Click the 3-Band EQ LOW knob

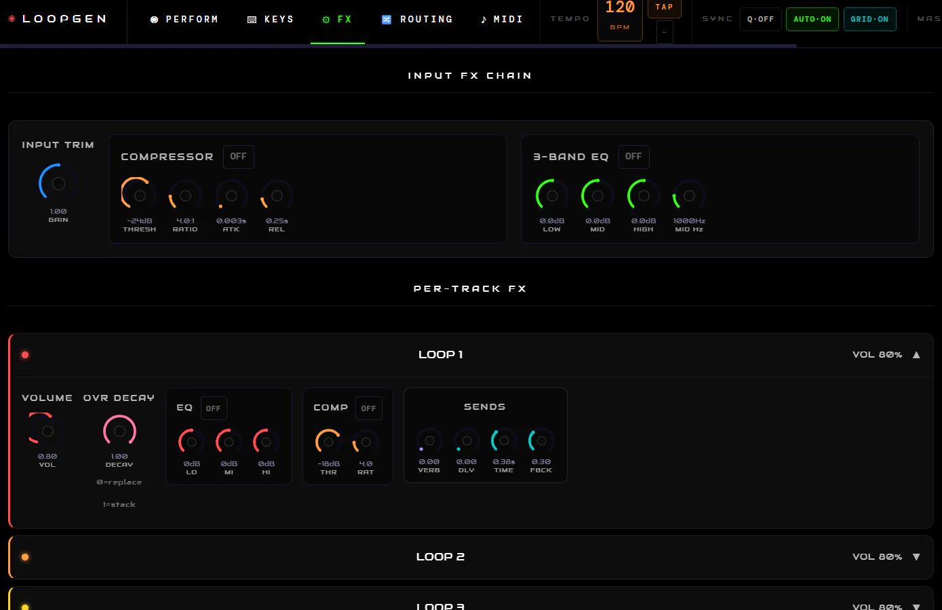[552, 195]
